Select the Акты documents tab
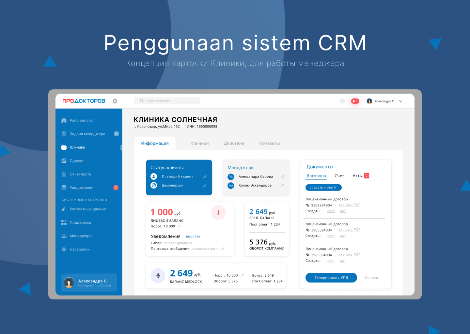The image size is (470, 334). click(361, 176)
